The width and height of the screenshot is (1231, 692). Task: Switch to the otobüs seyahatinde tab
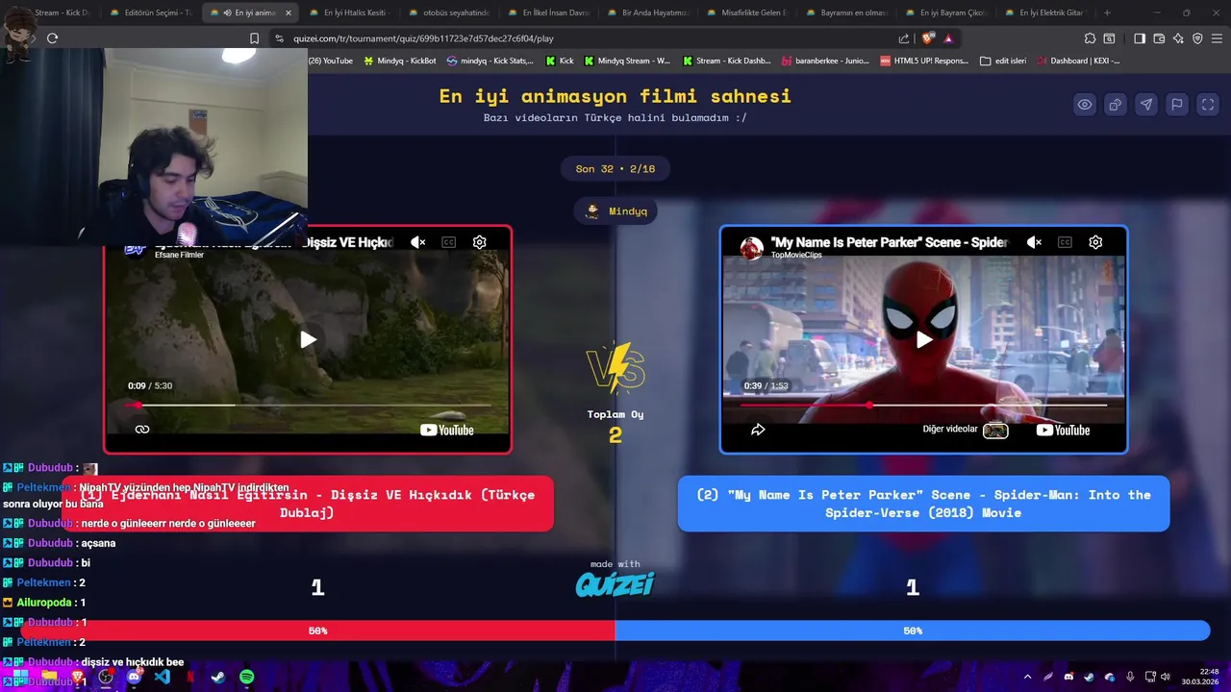[447, 12]
